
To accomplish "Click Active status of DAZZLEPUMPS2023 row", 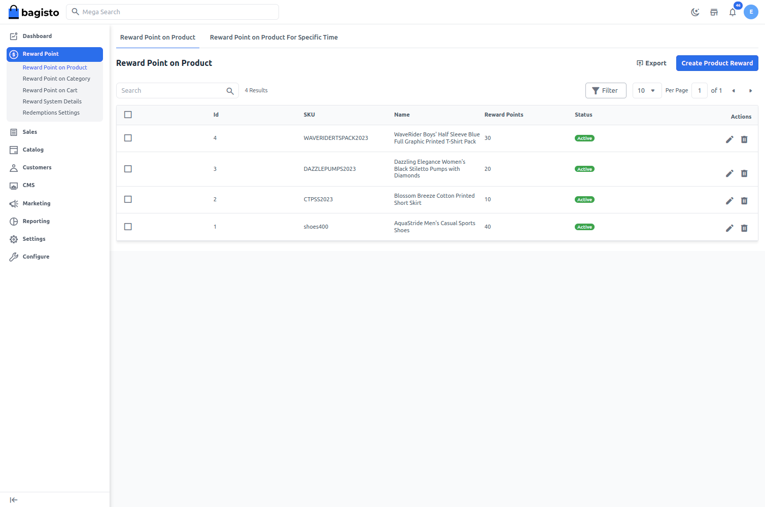I will pyautogui.click(x=584, y=169).
